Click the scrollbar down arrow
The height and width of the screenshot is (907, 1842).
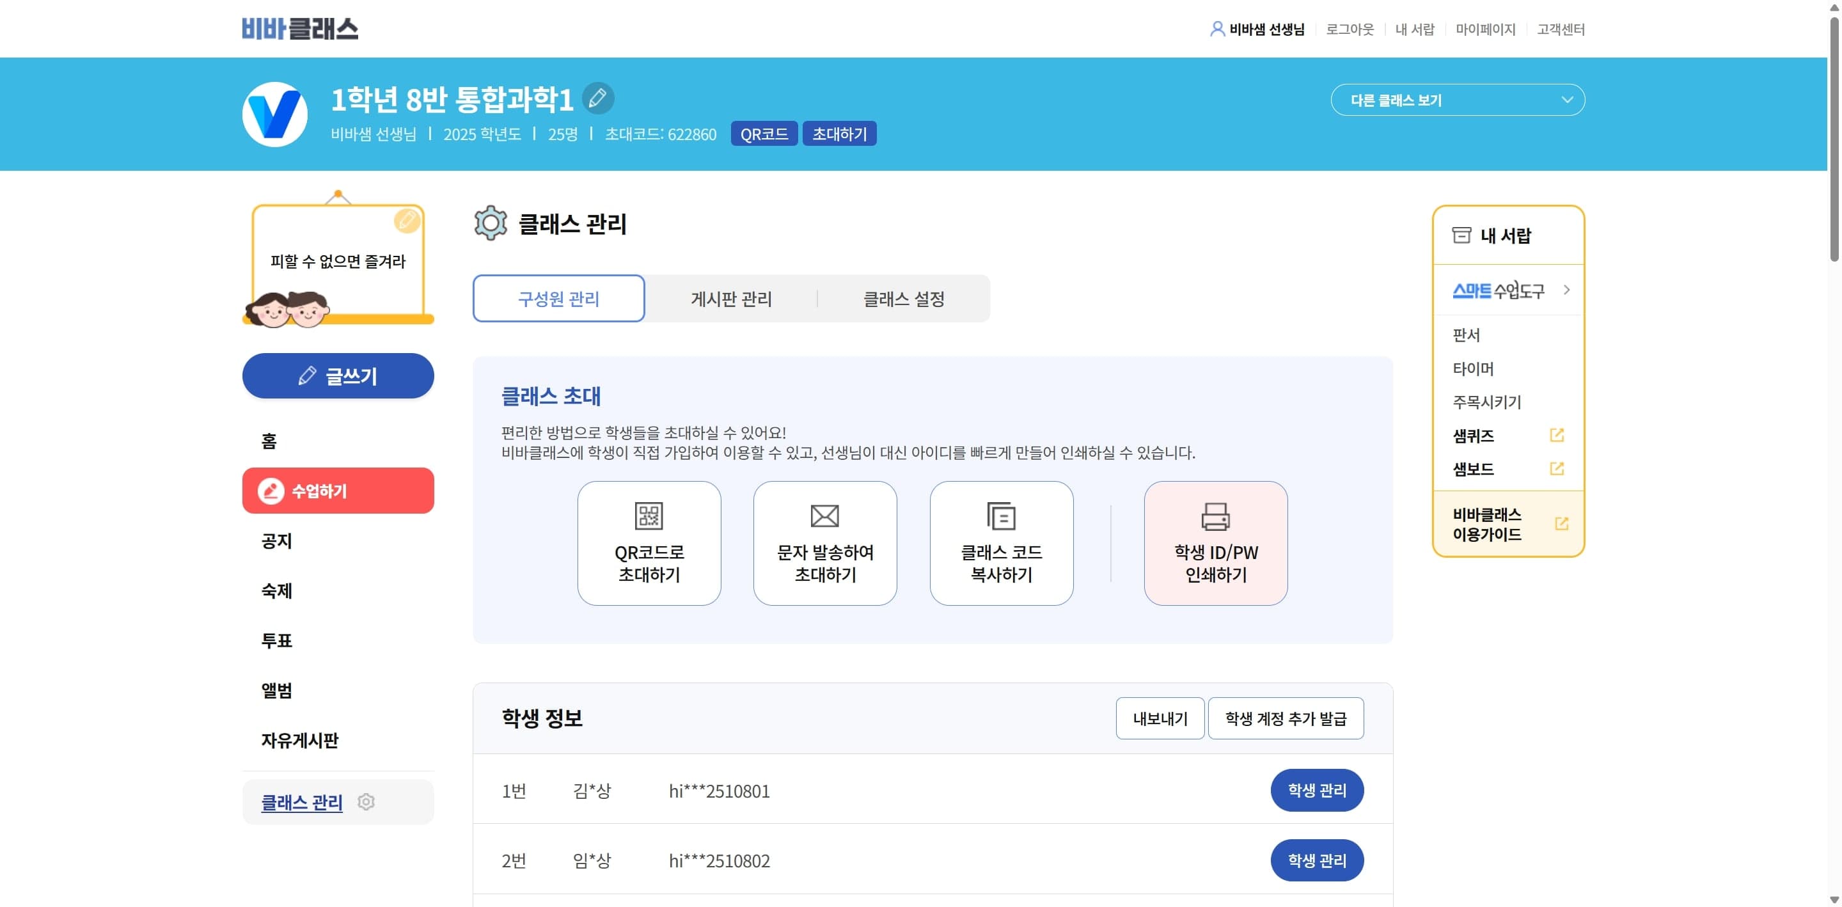tap(1834, 900)
